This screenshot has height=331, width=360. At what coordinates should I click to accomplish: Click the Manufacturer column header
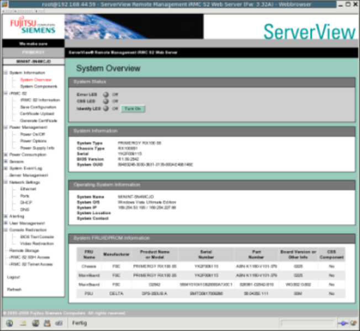click(117, 254)
